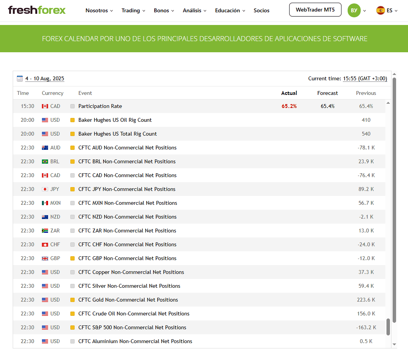Image resolution: width=408 pixels, height=350 pixels.
Task: Click yellow importance marker on CFTC GBP row
Action: click(73, 258)
